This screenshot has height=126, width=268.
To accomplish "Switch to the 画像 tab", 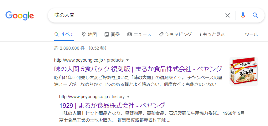I will coord(112,34).
